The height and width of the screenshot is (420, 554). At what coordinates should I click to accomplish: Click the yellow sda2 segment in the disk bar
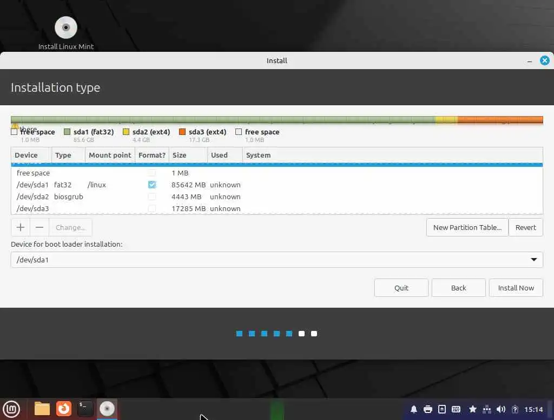pyautogui.click(x=446, y=120)
